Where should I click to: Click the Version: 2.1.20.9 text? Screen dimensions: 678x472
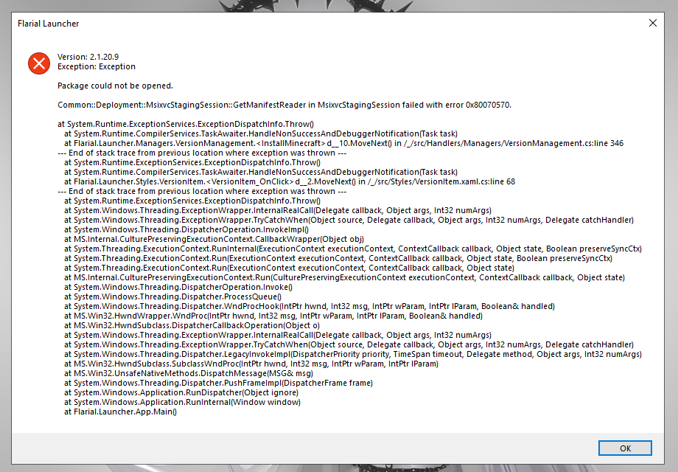point(88,57)
